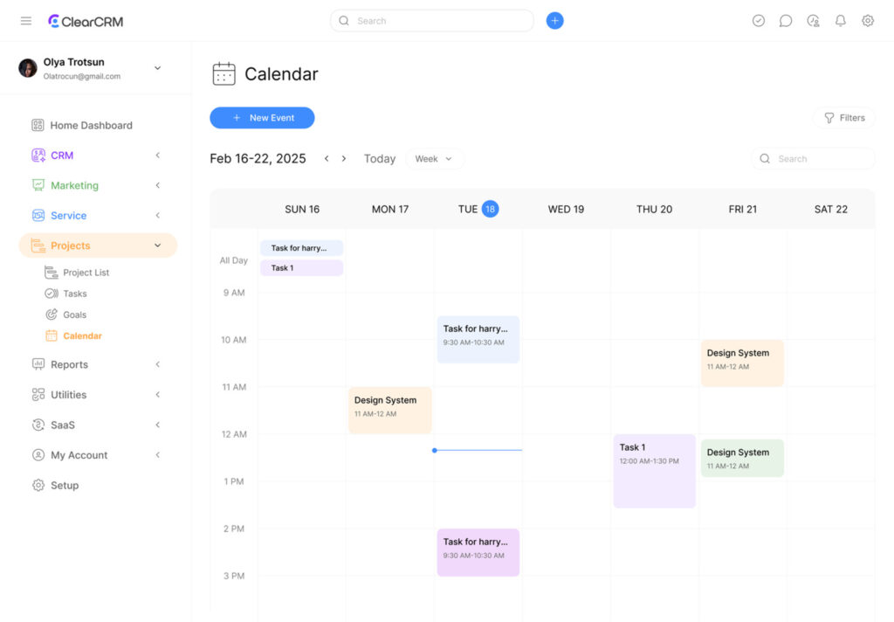Go to next week arrow
The width and height of the screenshot is (894, 622).
pos(344,159)
